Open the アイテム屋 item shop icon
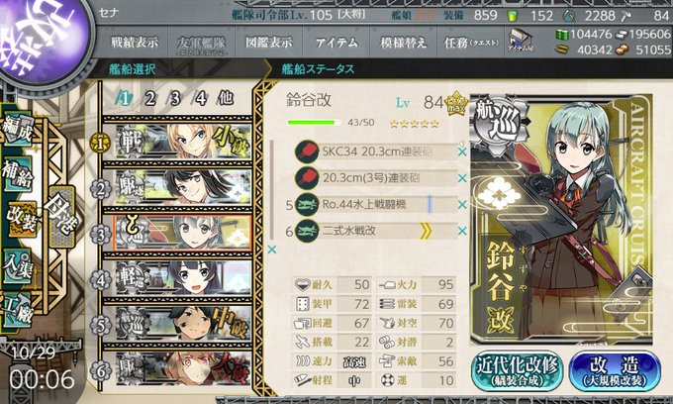This screenshot has width=673, height=404. [521, 41]
